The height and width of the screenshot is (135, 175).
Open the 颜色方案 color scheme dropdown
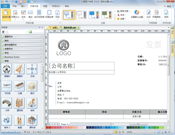(x=124, y=11)
